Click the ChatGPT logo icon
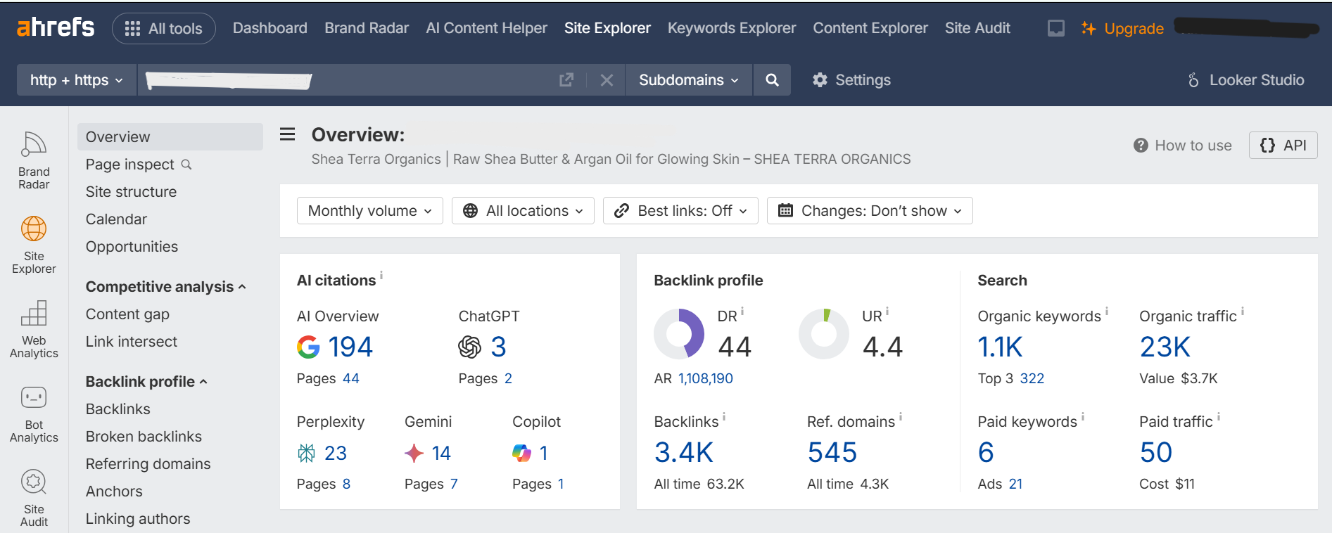1332x533 pixels. 469,347
